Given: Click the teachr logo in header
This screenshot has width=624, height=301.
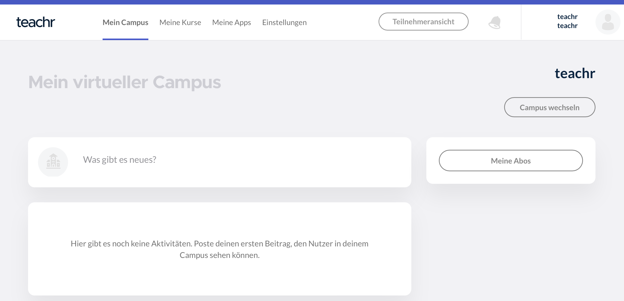Looking at the screenshot, I should pyautogui.click(x=36, y=22).
